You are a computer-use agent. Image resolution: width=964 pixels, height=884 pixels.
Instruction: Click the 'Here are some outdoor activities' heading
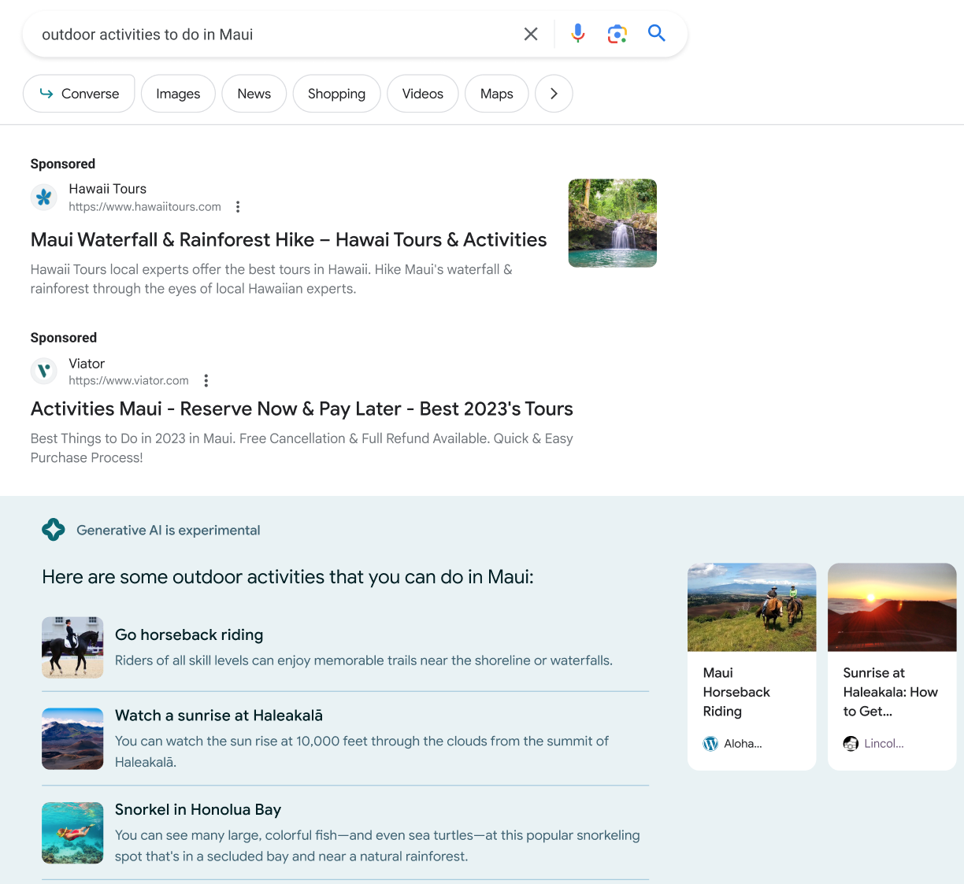pos(288,577)
